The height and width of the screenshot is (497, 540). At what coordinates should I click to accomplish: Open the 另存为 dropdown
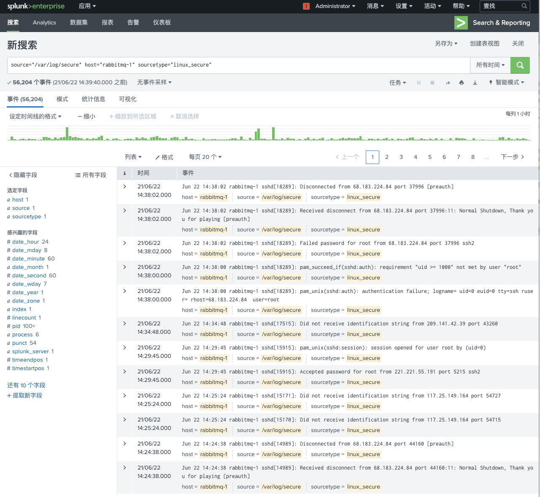[446, 43]
